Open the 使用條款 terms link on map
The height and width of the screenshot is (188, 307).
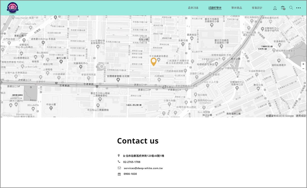point(301,116)
